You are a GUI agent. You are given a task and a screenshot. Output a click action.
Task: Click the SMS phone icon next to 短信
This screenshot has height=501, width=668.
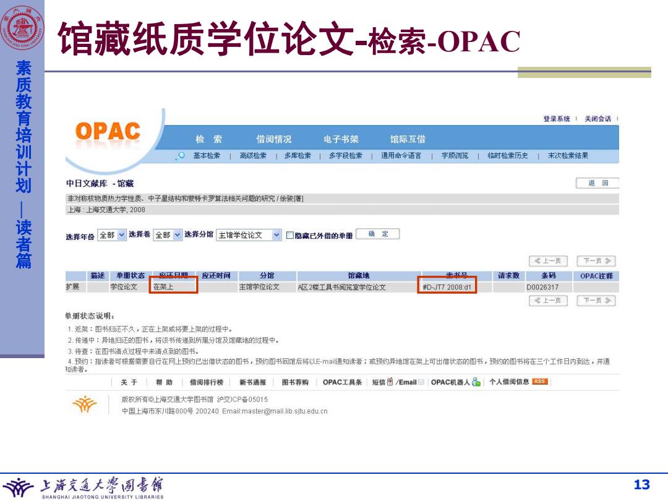390,382
